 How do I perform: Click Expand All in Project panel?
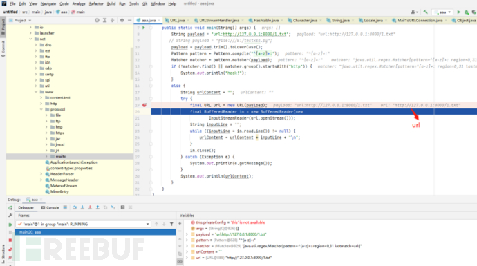point(104,20)
